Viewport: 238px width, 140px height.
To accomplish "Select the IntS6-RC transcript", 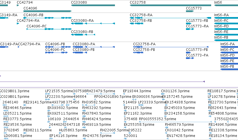I will pyautogui.click(x=226, y=23).
